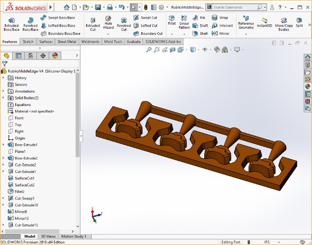Click the Extruded Boss/Base tool
Screen dimensions: 312x245
[11, 25]
